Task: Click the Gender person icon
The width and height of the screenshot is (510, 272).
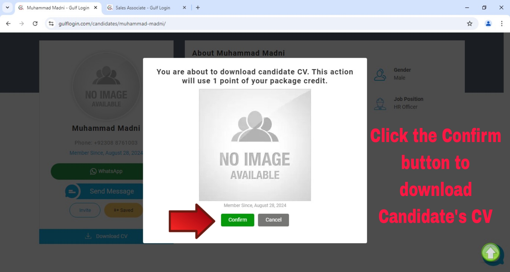Action: 380,75
